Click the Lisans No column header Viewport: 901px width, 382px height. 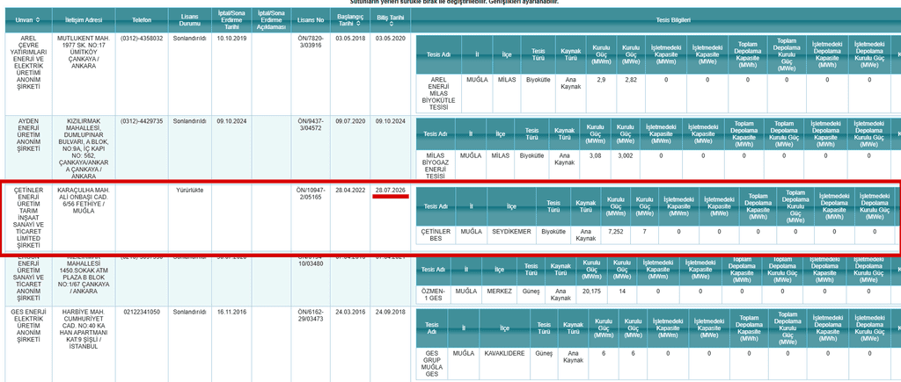coord(311,20)
